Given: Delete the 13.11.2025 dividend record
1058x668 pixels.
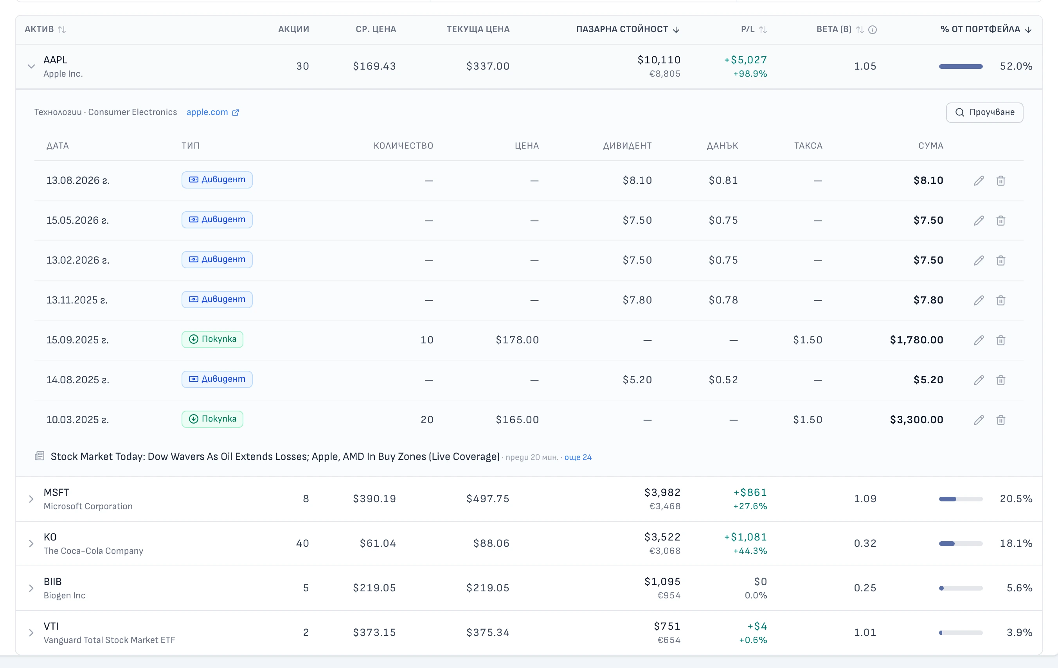Looking at the screenshot, I should pyautogui.click(x=1000, y=300).
